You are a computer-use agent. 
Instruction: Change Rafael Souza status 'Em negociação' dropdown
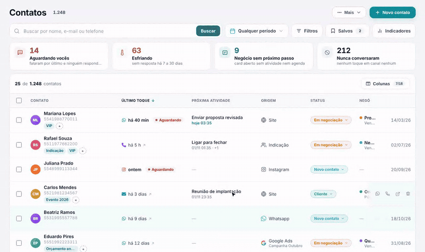click(x=331, y=145)
